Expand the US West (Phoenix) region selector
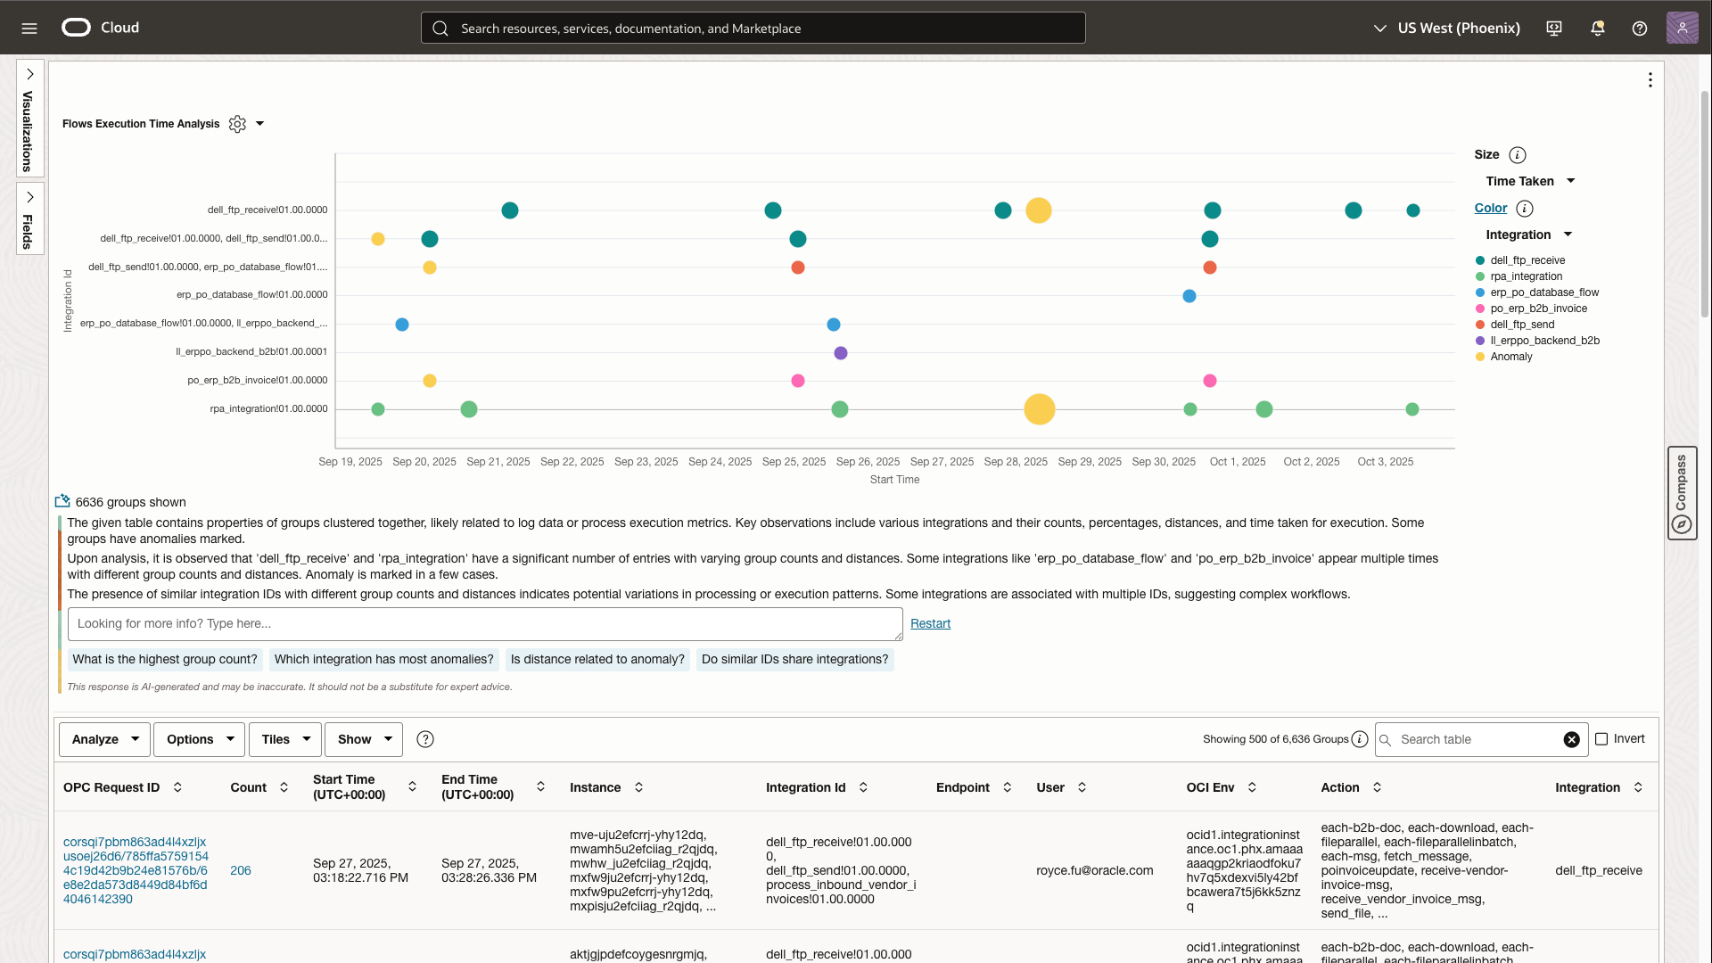Viewport: 1712px width, 963px height. coord(1379,28)
